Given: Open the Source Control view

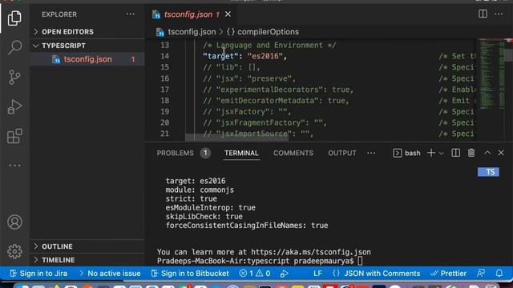Looking at the screenshot, I should pos(14,78).
